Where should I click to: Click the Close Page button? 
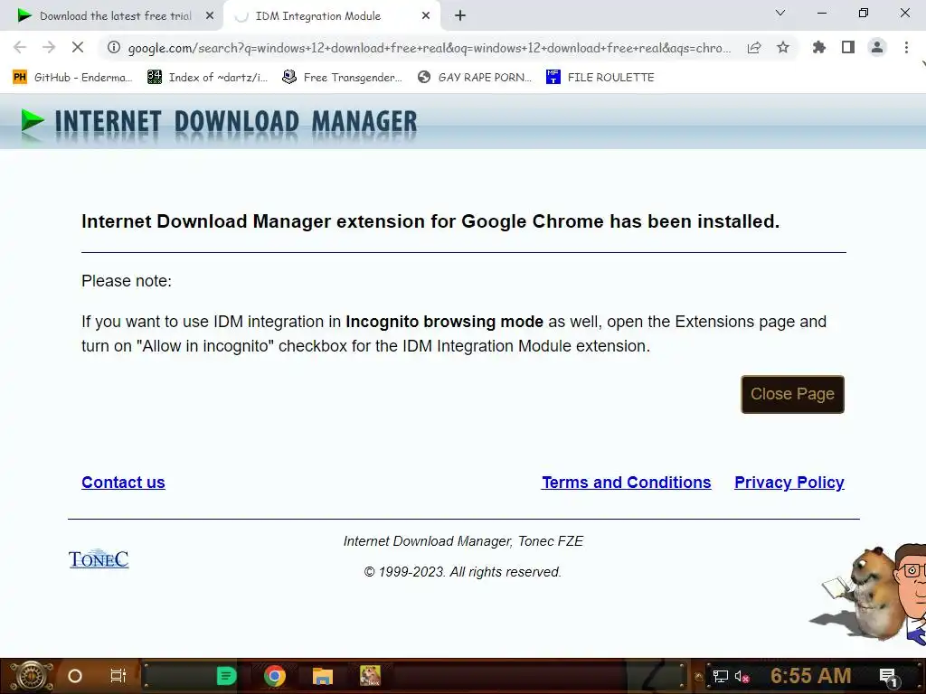point(792,394)
